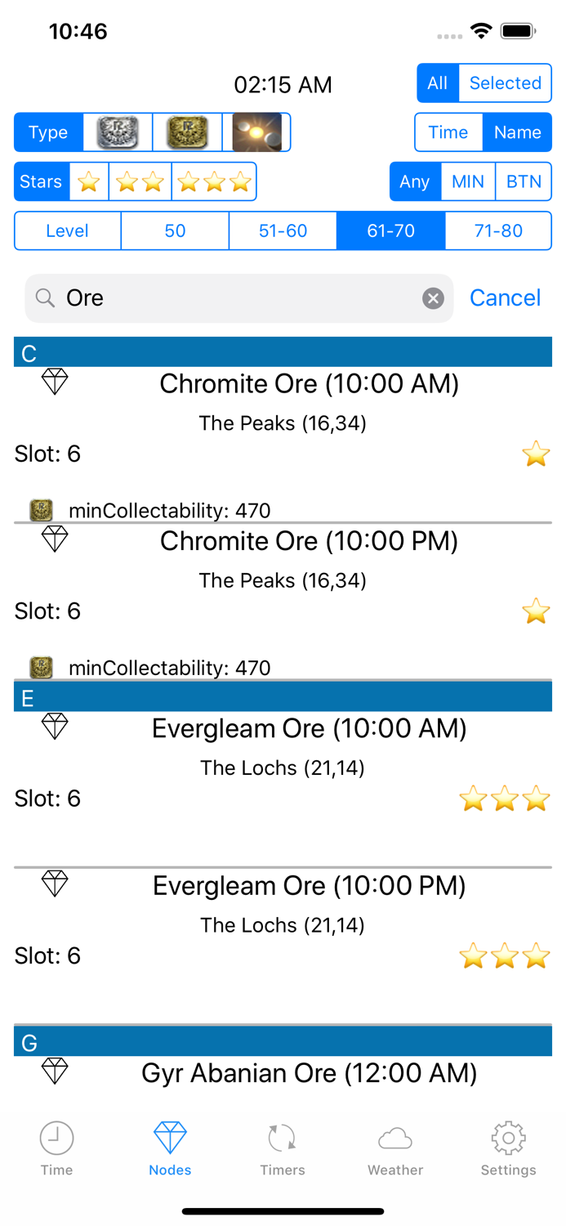Switch the view to Selected
566x1226 pixels.
click(505, 83)
